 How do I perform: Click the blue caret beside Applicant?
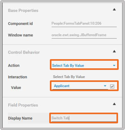click(x=105, y=86)
